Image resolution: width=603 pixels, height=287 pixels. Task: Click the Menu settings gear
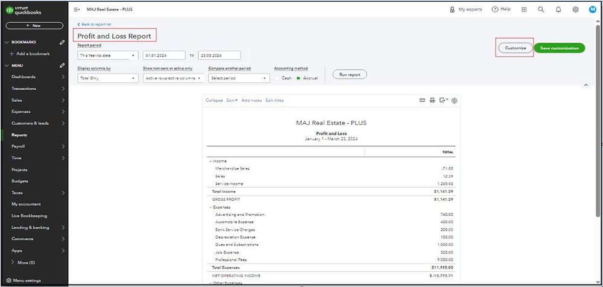tap(9, 280)
